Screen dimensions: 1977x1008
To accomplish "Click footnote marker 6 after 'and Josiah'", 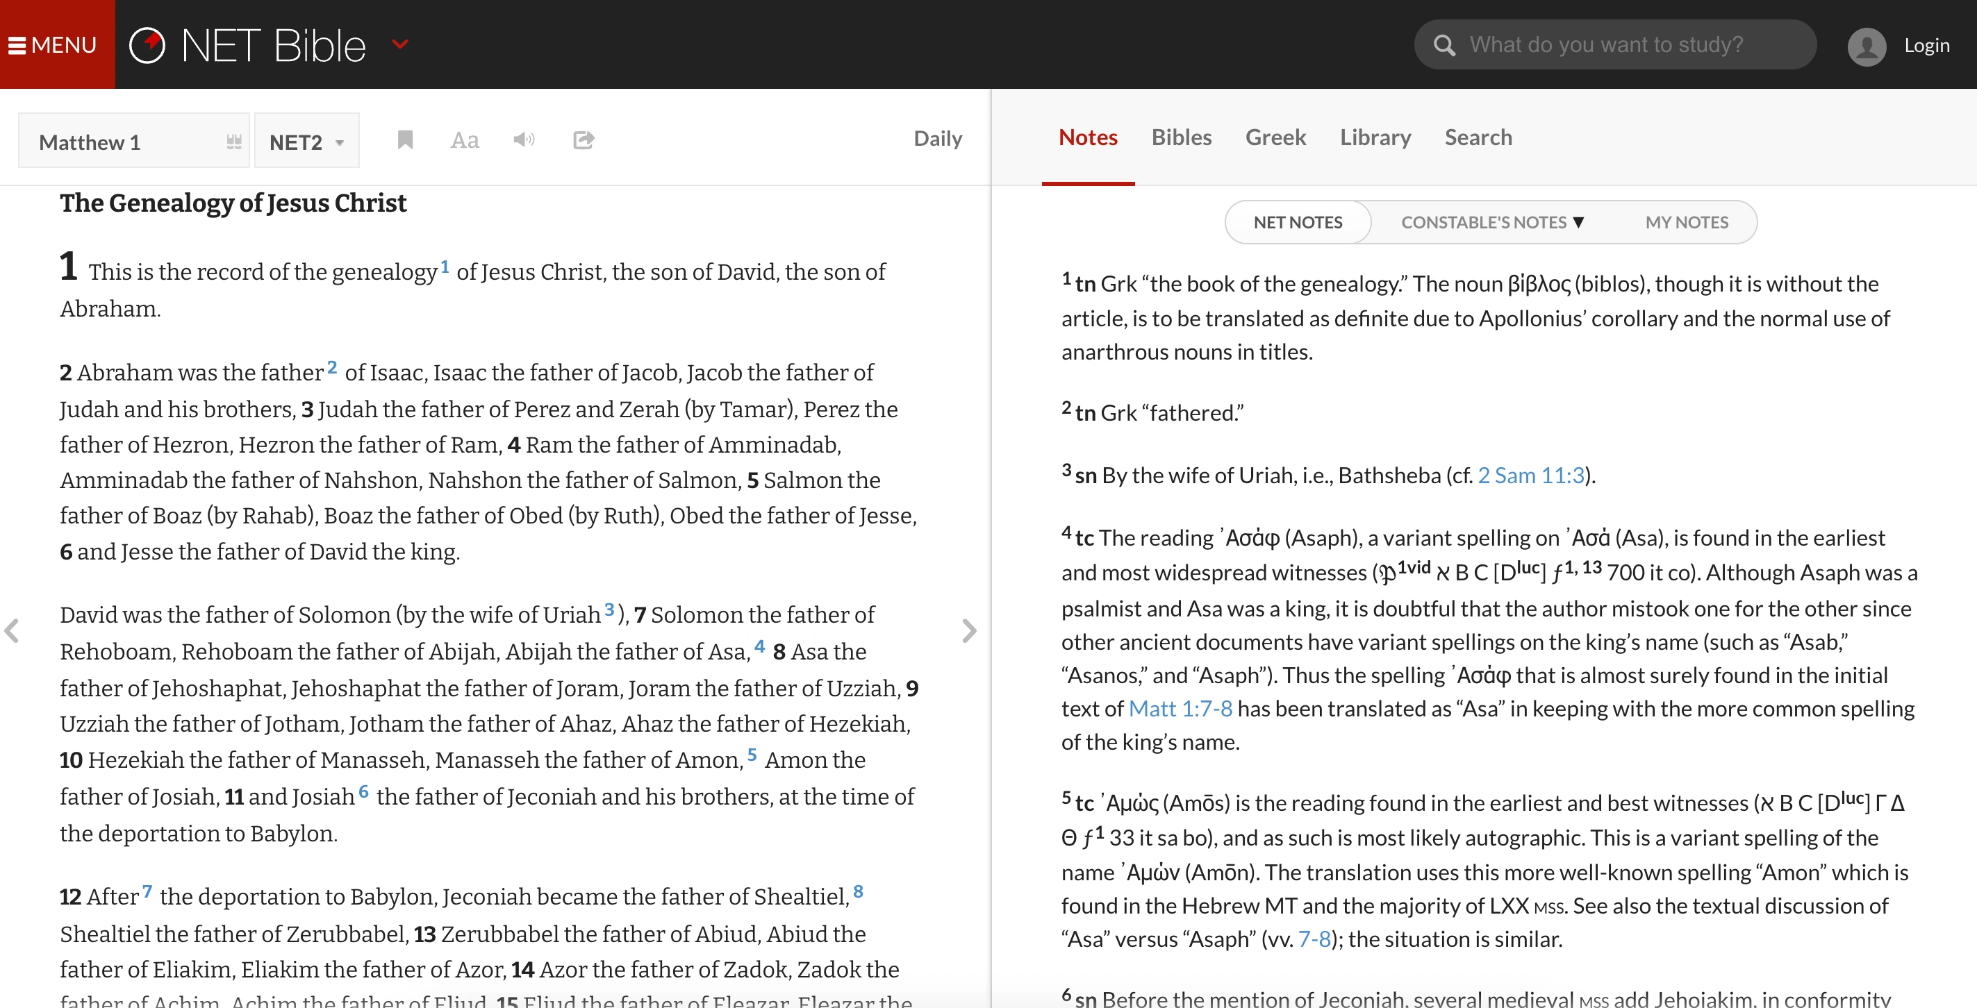I will pos(364,791).
